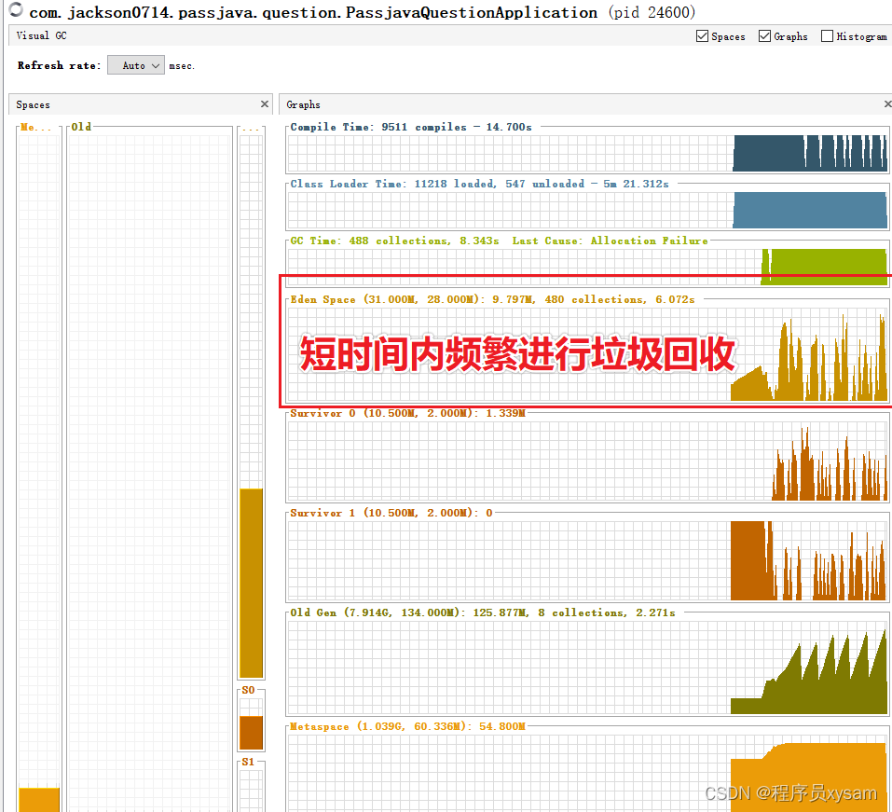Viewport: 892px width, 812px height.
Task: Click the Survivor 1 usage graph
Action: 587,560
